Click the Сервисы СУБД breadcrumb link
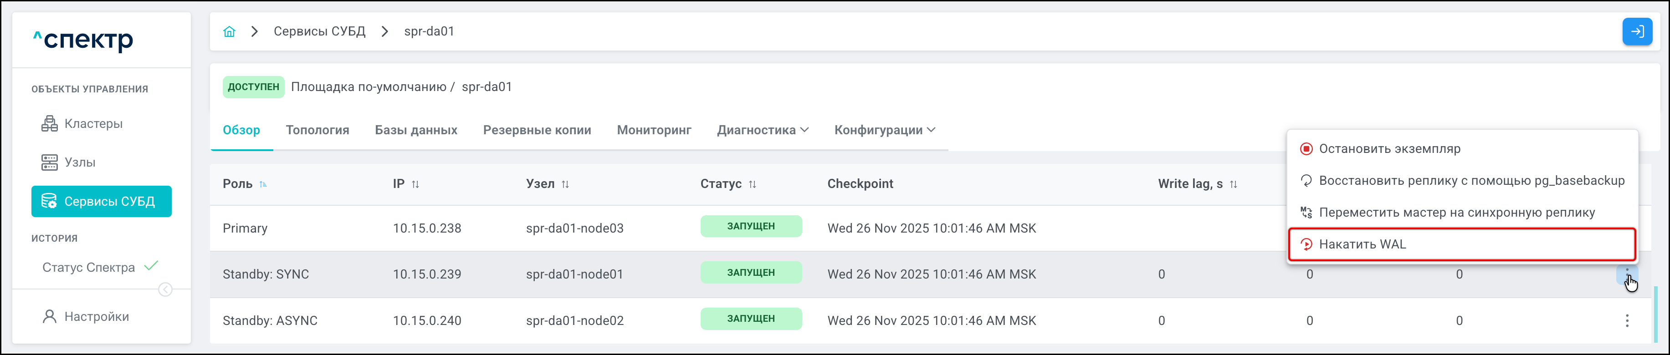Screen dimensions: 1670x355 (x=319, y=32)
